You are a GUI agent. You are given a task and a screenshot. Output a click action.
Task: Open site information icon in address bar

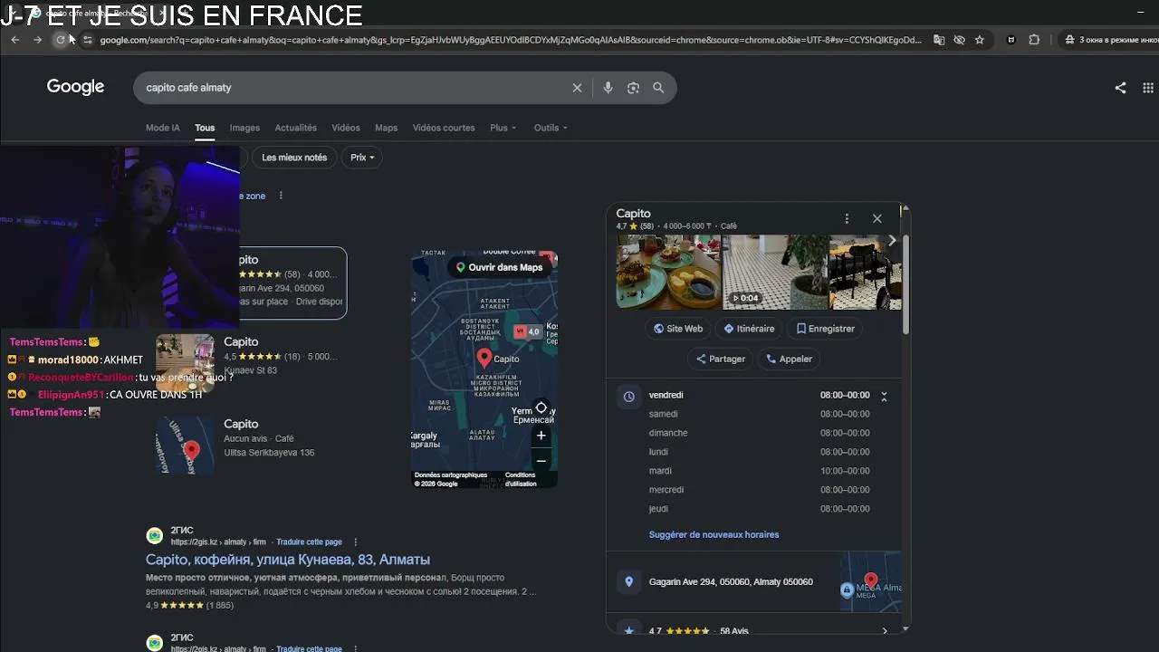(87, 40)
